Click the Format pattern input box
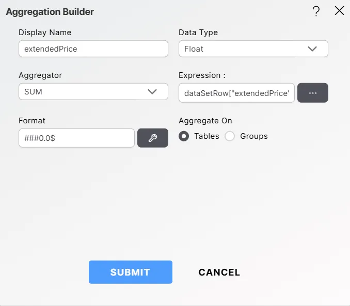This screenshot has height=306, width=350. (x=76, y=138)
